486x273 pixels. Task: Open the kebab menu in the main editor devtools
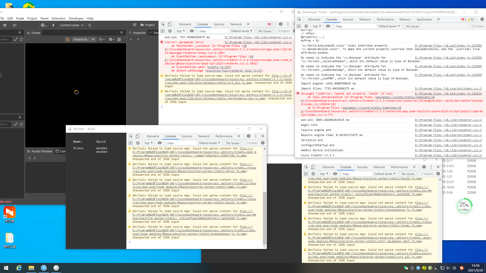coord(288,24)
